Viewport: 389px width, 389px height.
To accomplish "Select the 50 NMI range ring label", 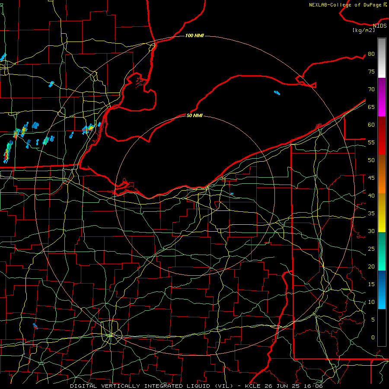I will click(x=194, y=115).
